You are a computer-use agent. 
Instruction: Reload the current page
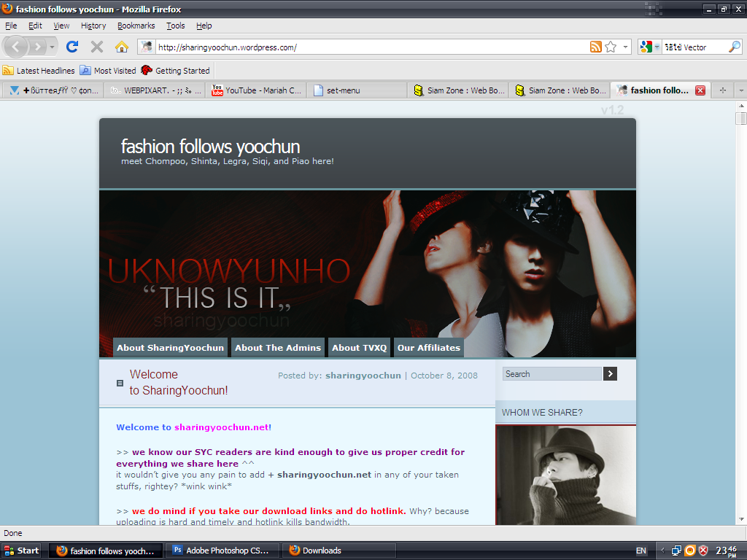[72, 47]
